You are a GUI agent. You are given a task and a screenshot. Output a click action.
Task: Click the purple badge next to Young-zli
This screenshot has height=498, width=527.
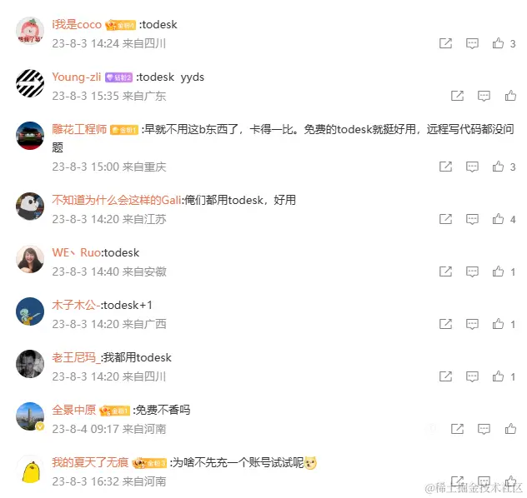pos(118,77)
